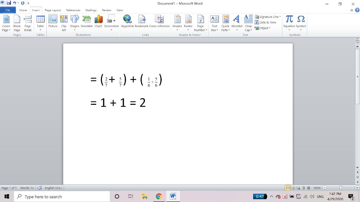Insert a Chart
The width and height of the screenshot is (360, 202).
tap(98, 22)
